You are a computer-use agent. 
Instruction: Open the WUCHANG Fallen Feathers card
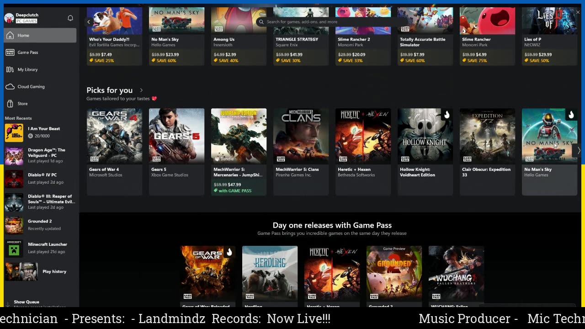(x=456, y=276)
